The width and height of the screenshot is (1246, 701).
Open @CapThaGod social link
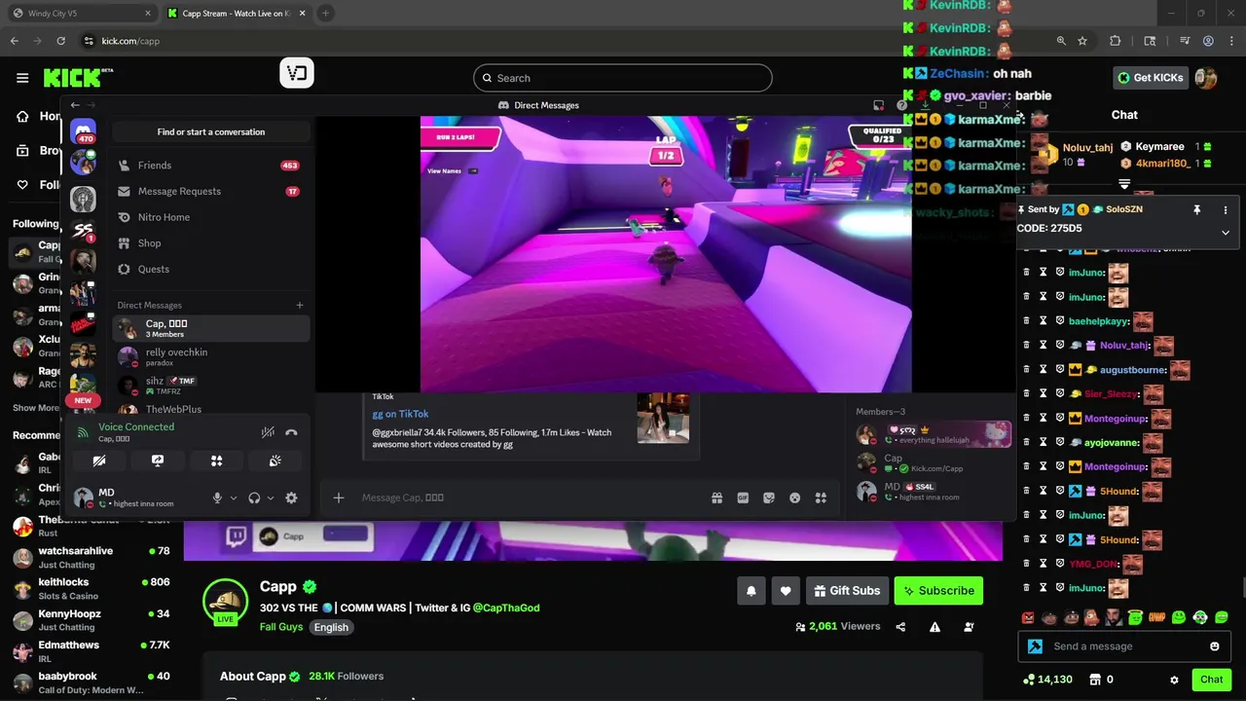(506, 608)
